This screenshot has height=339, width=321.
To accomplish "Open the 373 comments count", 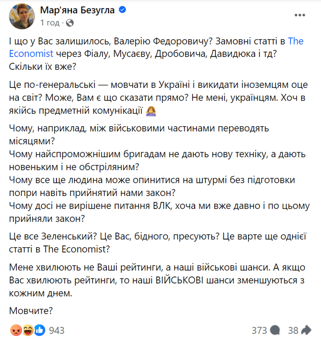I will 260,330.
